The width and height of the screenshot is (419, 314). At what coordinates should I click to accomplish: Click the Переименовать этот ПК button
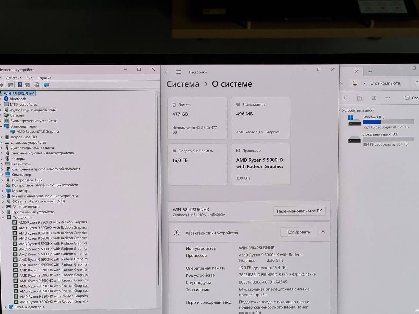(x=299, y=211)
